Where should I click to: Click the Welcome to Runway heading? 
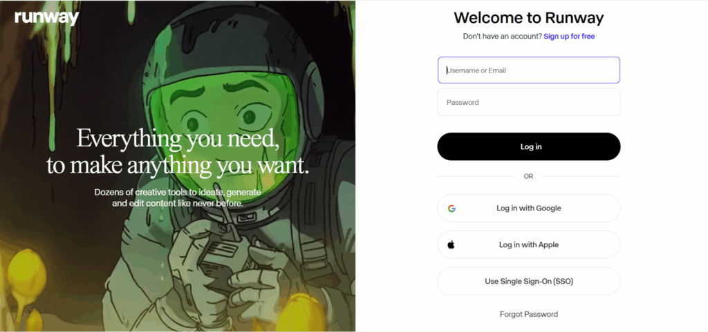[529, 17]
